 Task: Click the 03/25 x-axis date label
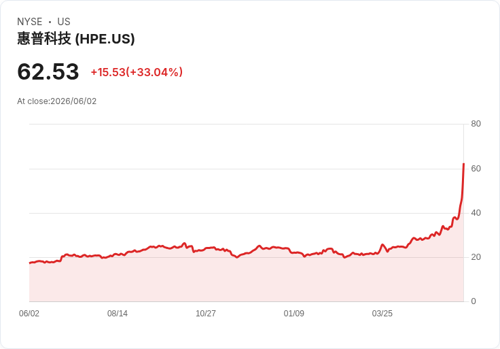[x=382, y=314]
